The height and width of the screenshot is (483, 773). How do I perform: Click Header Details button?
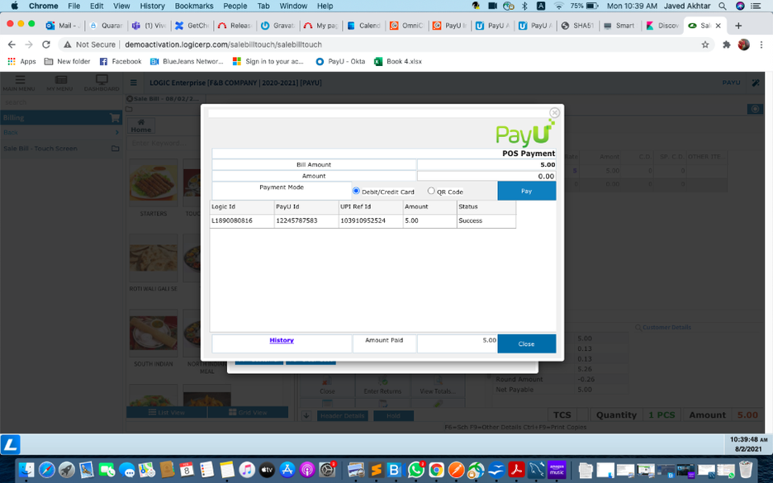[x=342, y=416]
